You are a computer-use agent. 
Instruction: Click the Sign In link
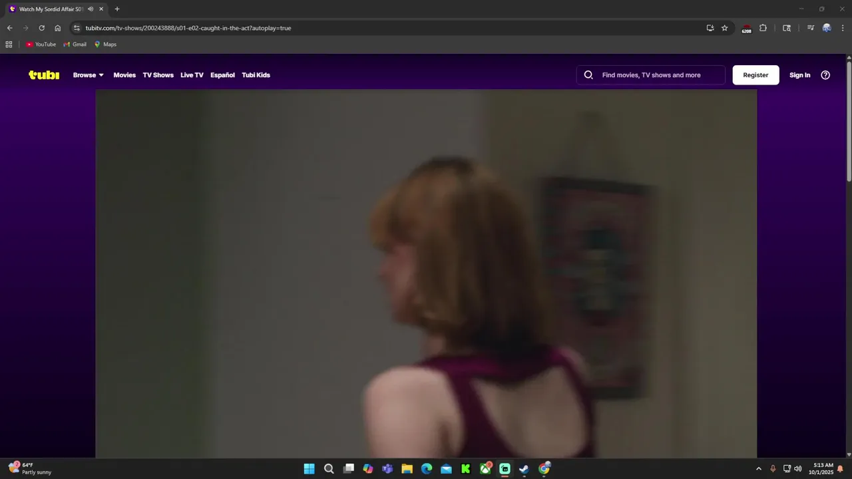click(799, 75)
